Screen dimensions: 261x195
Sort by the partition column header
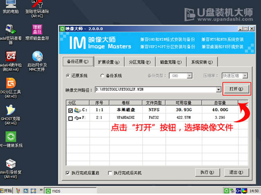click(x=78, y=103)
